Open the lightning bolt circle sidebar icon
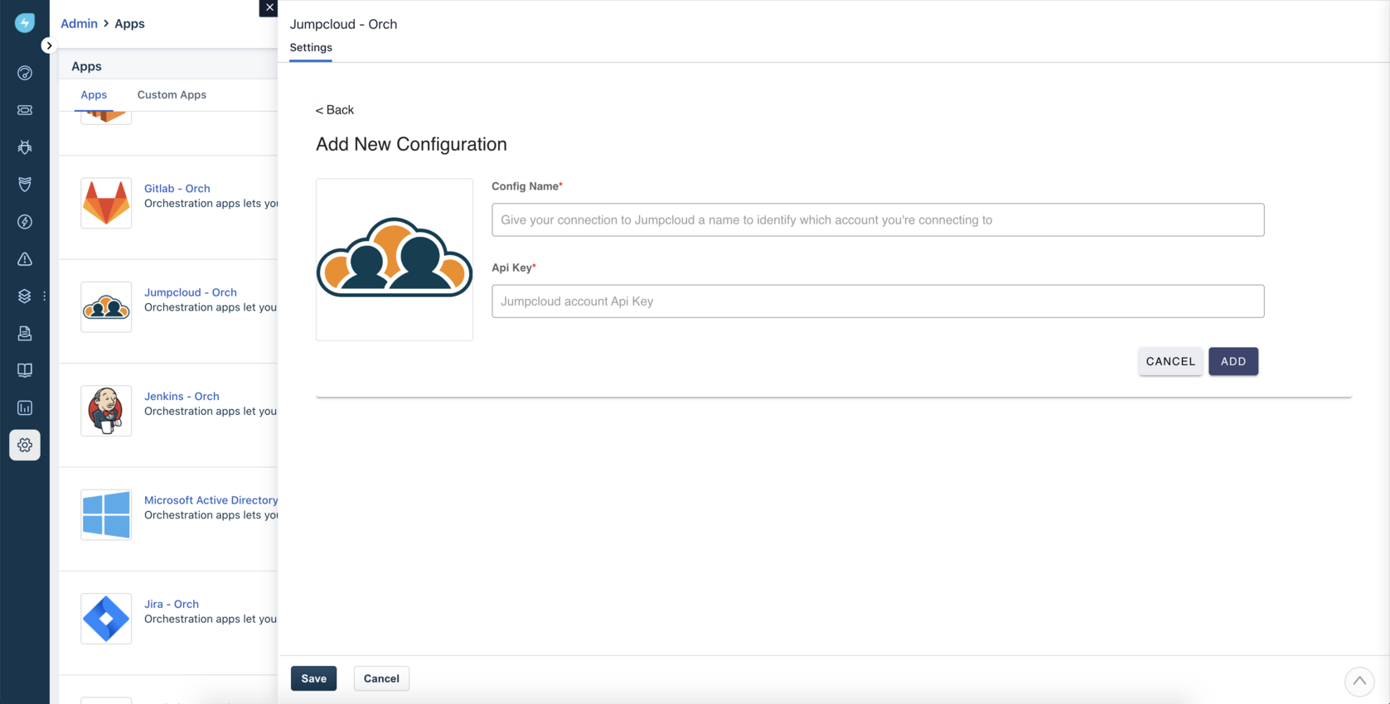1390x704 pixels. click(x=25, y=222)
